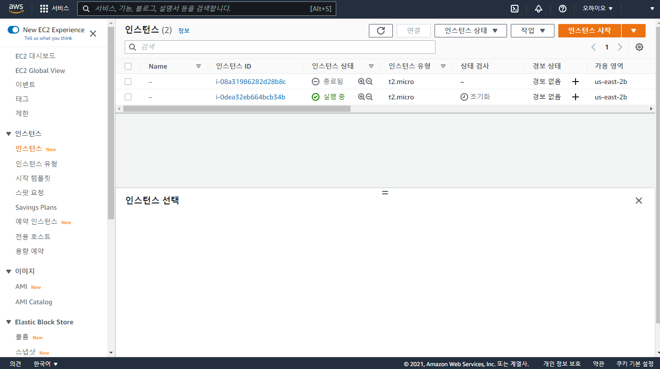The image size is (660, 369).
Task: Open 시작 템플릿 in sidebar
Action: 33,178
